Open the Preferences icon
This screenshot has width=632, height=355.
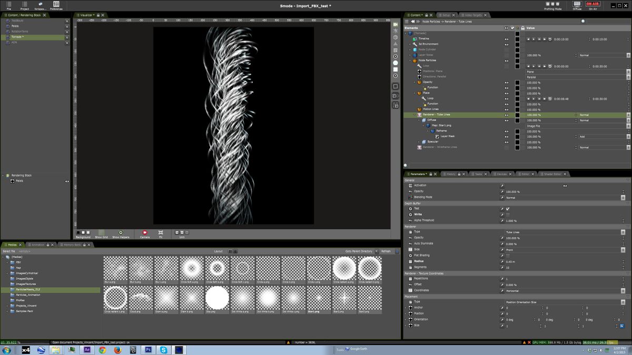tap(56, 4)
